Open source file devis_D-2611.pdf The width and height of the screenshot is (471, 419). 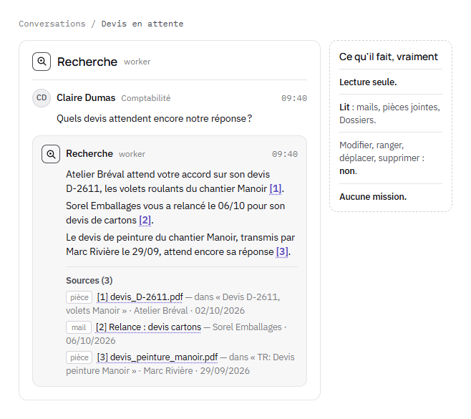click(140, 297)
